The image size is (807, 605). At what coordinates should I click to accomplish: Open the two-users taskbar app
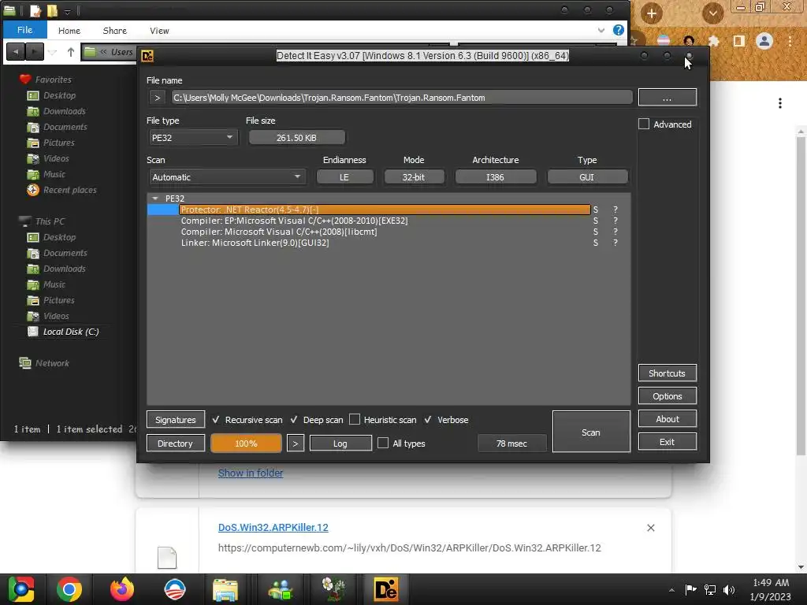pyautogui.click(x=281, y=589)
